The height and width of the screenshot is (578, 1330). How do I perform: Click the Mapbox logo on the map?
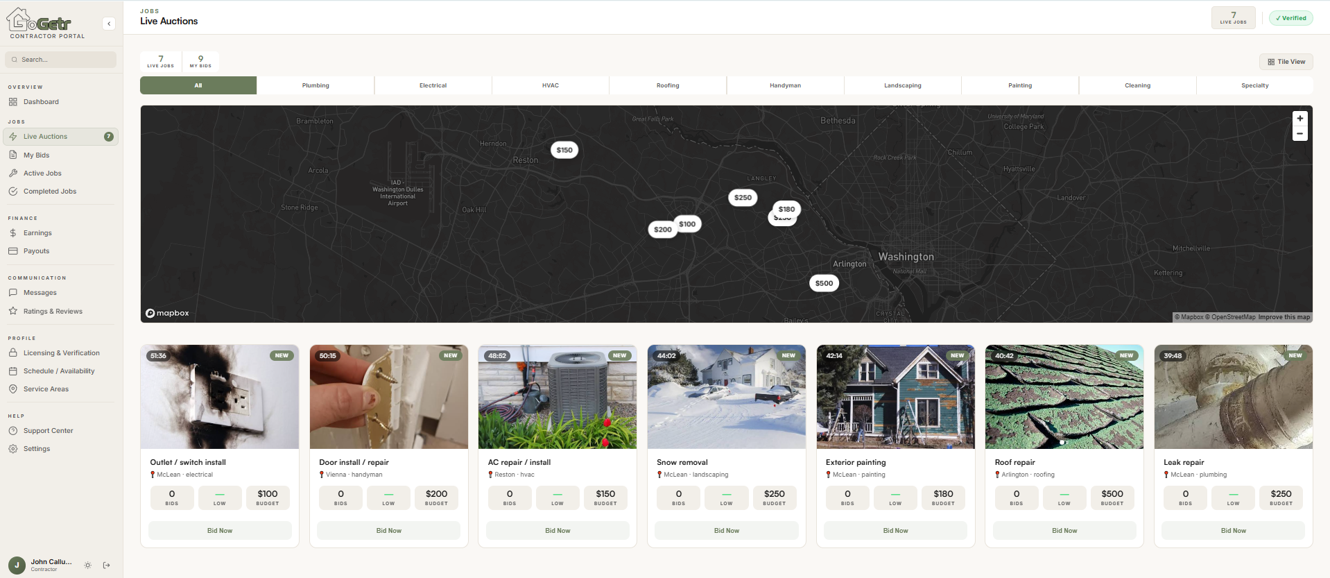pyautogui.click(x=167, y=313)
